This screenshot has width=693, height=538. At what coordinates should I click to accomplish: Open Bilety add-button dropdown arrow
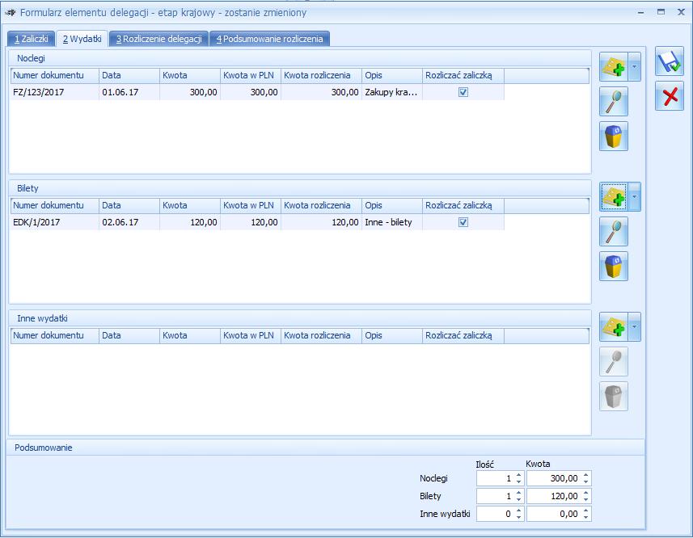pyautogui.click(x=635, y=197)
